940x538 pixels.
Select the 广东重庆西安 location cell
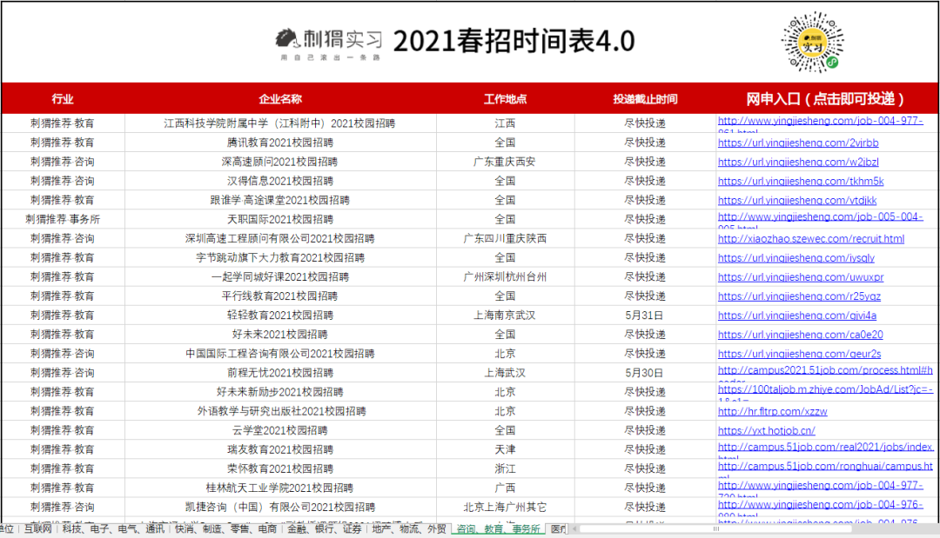pyautogui.click(x=505, y=162)
